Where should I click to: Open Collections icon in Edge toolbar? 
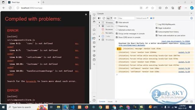pyautogui.click(x=173, y=8)
